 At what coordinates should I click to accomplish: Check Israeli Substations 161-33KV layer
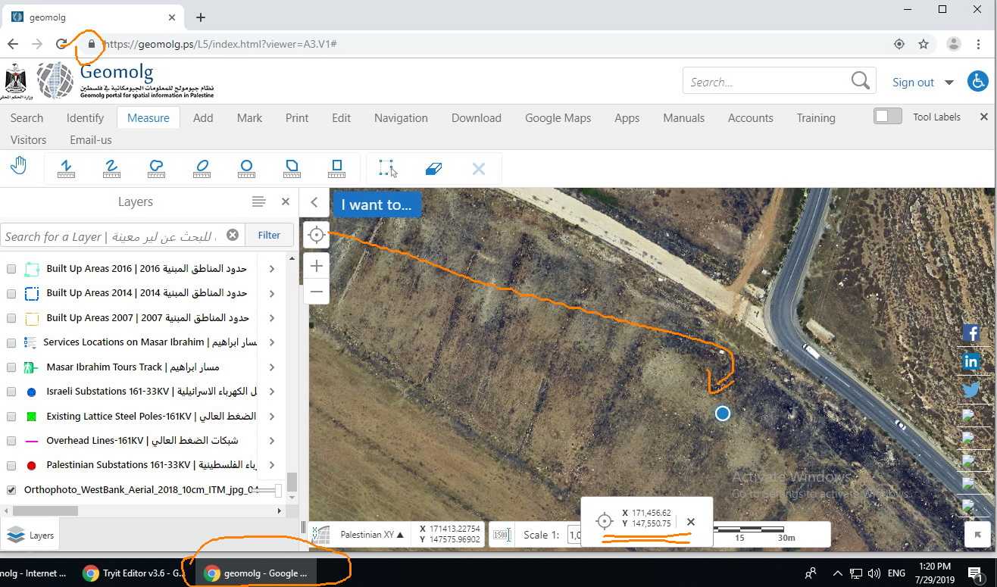[x=11, y=392]
